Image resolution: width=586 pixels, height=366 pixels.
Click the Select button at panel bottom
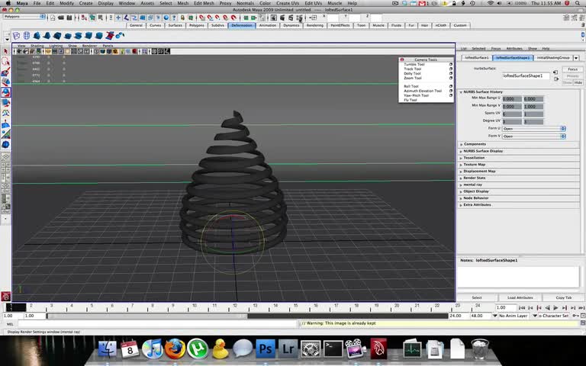point(477,297)
